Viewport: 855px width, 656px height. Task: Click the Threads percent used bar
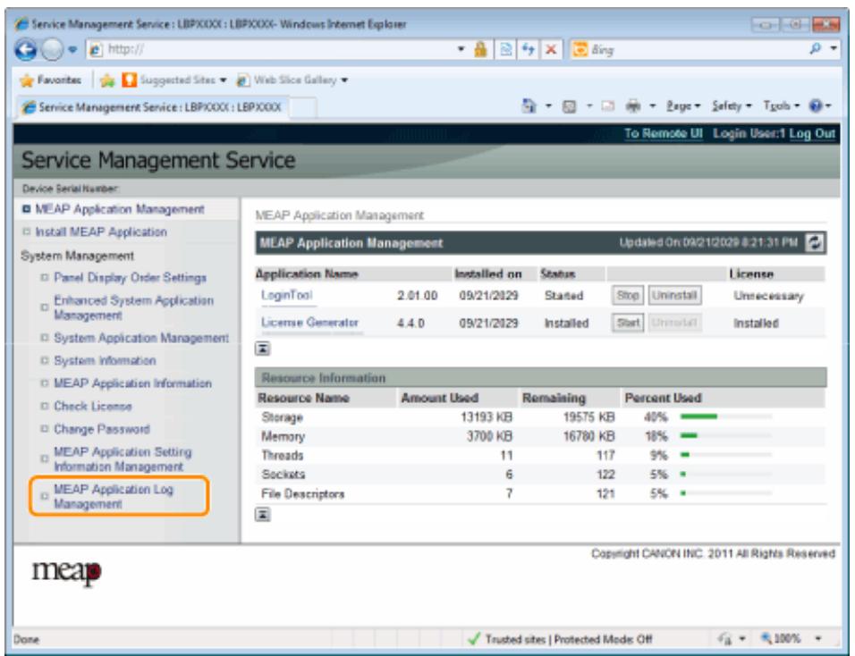(726, 455)
